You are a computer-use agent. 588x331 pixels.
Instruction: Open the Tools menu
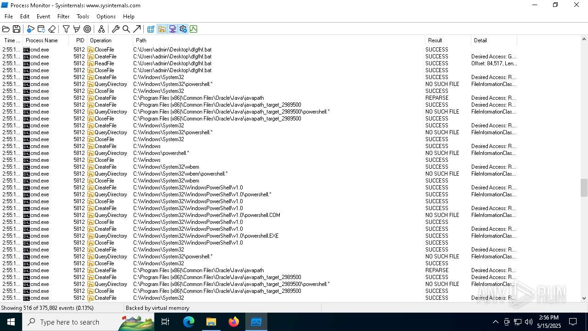click(x=83, y=16)
